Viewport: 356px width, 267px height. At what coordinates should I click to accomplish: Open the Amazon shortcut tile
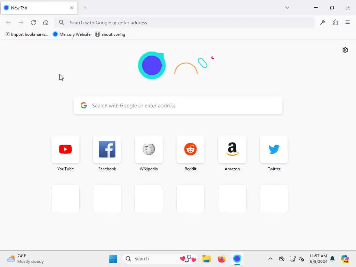(x=232, y=149)
